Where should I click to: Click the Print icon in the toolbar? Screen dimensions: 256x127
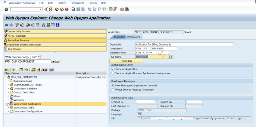(74, 9)
